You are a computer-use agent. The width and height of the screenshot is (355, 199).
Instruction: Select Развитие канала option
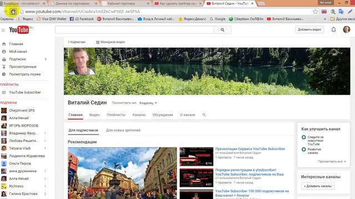(304, 149)
